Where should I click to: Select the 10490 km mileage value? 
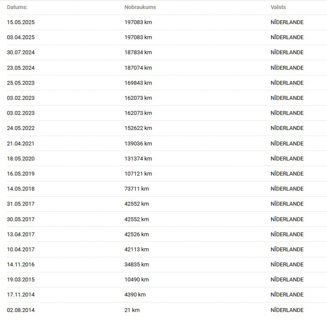click(137, 280)
